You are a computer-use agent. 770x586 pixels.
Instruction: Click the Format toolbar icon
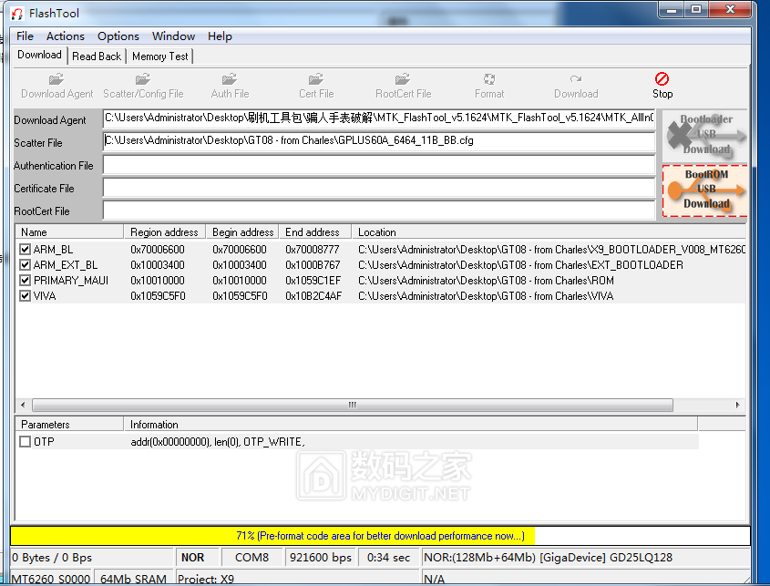(489, 86)
